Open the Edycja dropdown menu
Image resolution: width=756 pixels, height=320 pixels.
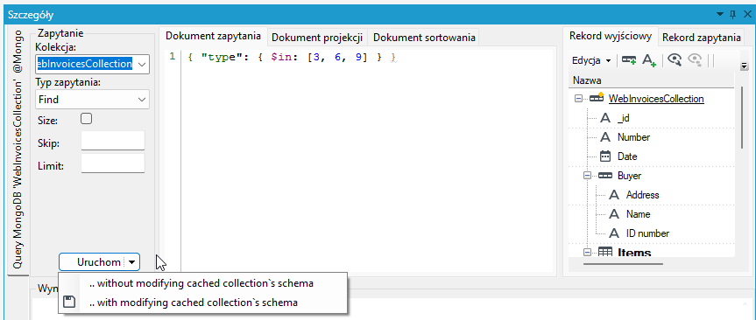591,60
